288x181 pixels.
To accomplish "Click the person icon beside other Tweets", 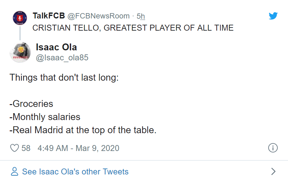I will pyautogui.click(x=14, y=171).
